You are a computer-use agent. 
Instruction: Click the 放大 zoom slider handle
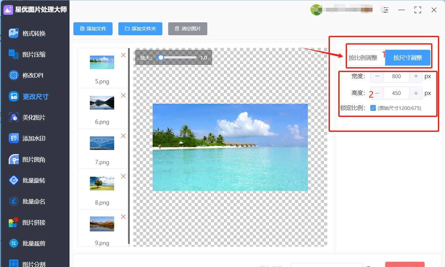tap(161, 57)
